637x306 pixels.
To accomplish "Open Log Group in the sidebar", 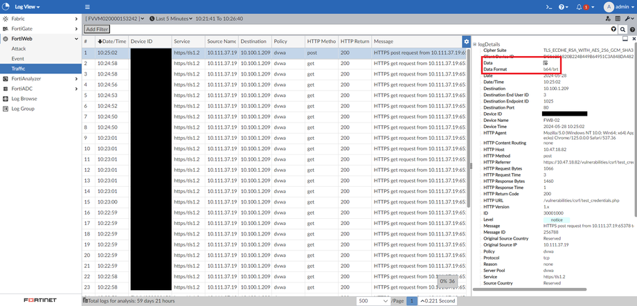I will [23, 109].
